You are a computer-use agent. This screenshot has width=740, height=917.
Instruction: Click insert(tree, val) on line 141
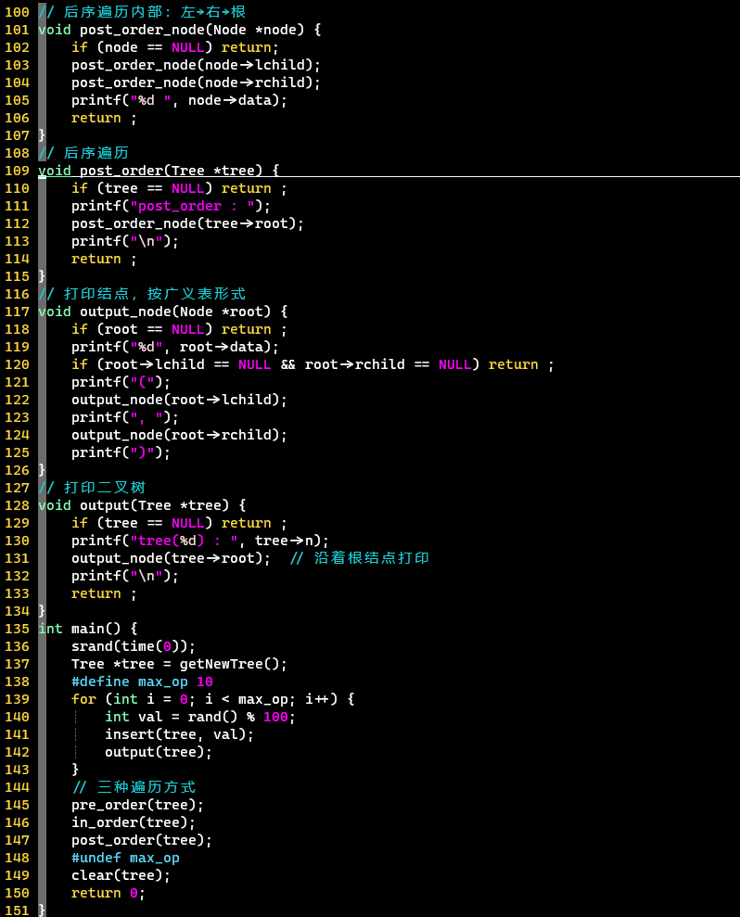click(179, 734)
